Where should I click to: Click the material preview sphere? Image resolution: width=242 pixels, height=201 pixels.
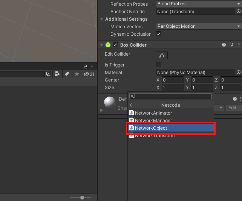coord(110,102)
